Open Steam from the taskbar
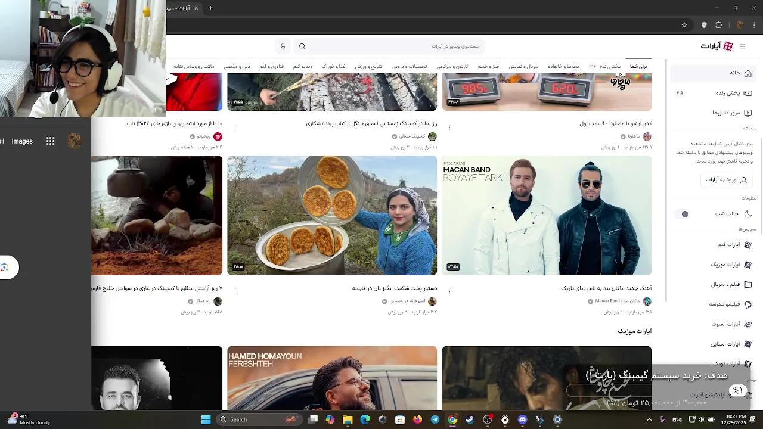This screenshot has width=763, height=429. (x=470, y=419)
